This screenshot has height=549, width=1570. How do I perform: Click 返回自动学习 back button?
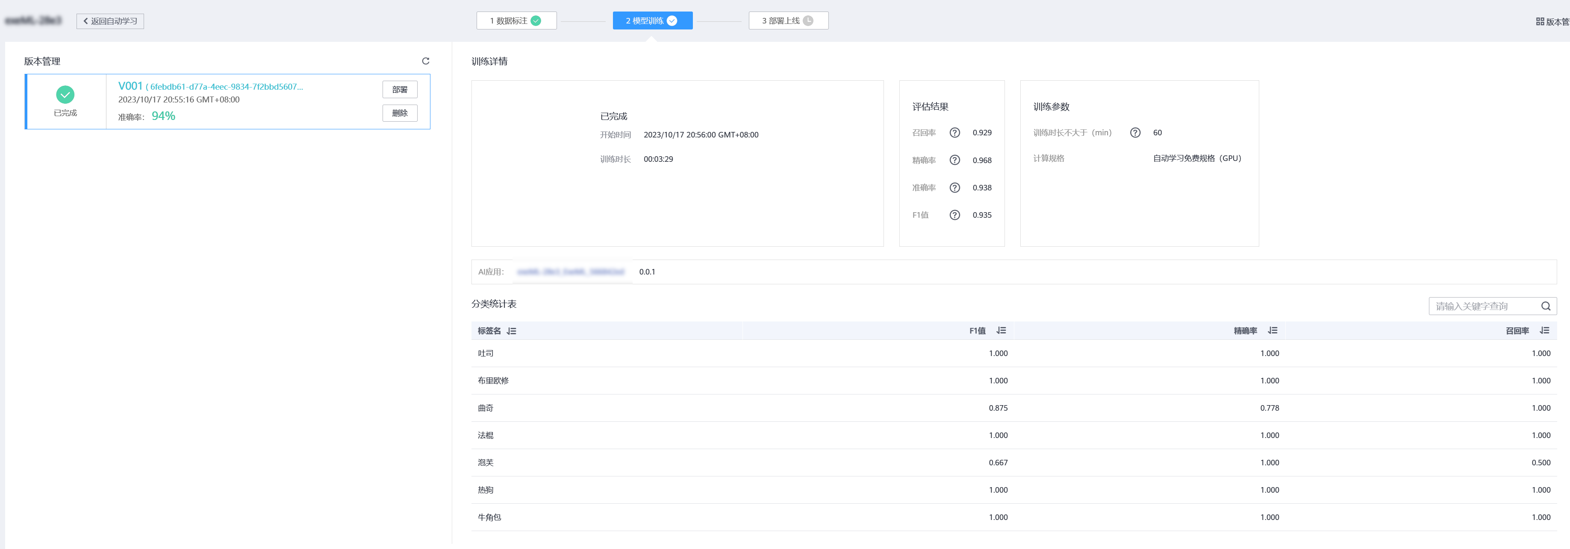[110, 21]
